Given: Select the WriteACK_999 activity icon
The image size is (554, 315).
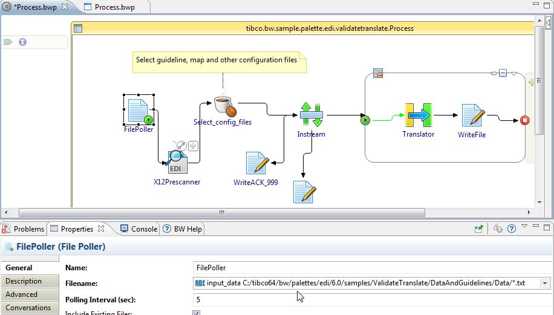Looking at the screenshot, I should click(x=257, y=163).
